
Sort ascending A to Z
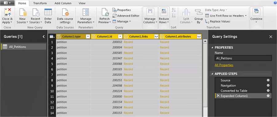coord(174,10)
